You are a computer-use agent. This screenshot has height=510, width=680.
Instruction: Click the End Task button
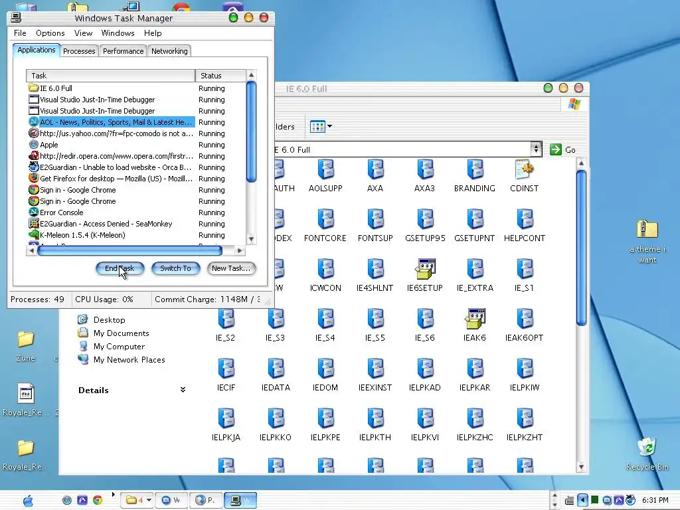click(120, 268)
